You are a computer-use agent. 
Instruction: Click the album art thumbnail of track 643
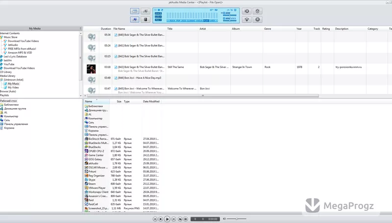tap(91, 69)
